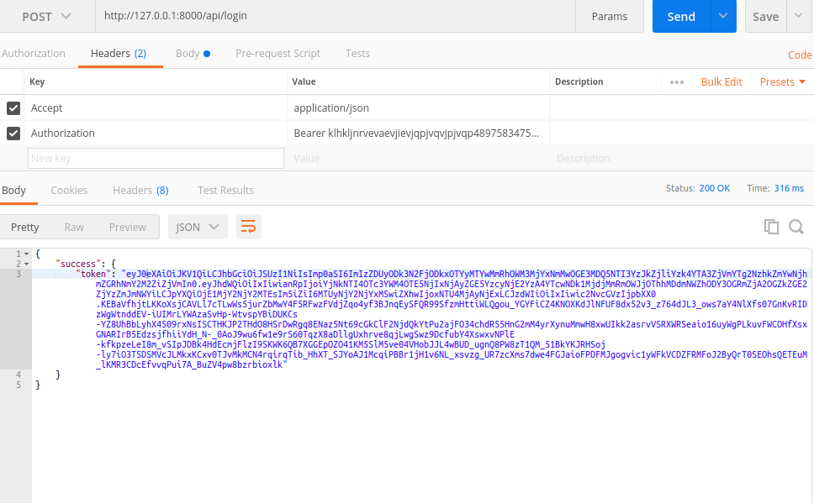Open the three-dots menu in headers table
The image size is (814, 503).
click(x=676, y=82)
